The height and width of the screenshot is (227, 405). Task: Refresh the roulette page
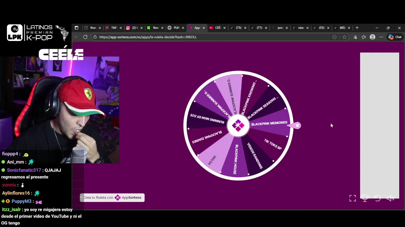[85, 37]
